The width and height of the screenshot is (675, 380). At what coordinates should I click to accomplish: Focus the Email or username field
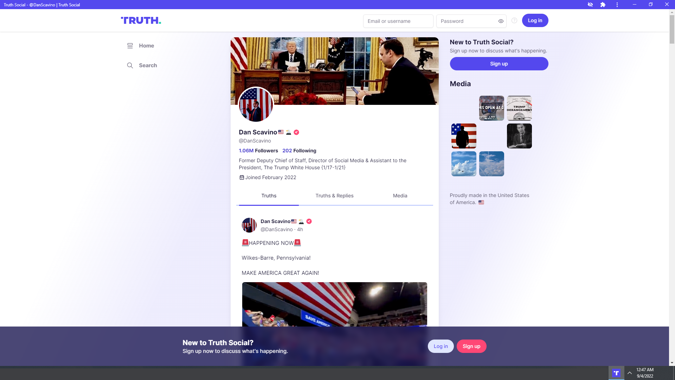(x=398, y=21)
